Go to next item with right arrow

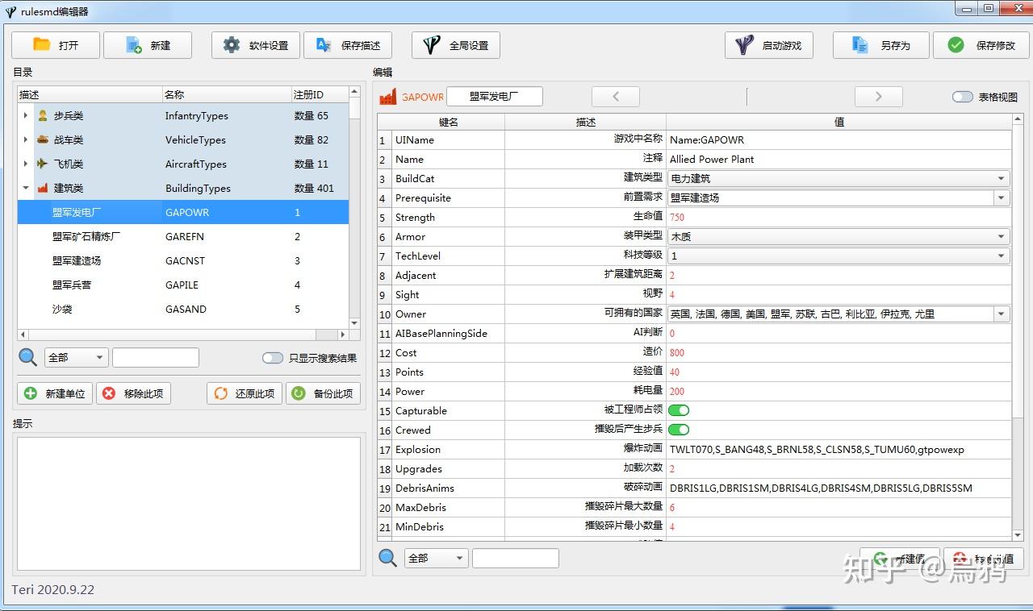pos(879,97)
